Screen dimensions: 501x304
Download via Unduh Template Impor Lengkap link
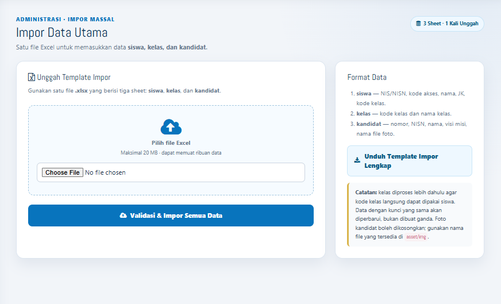(410, 161)
